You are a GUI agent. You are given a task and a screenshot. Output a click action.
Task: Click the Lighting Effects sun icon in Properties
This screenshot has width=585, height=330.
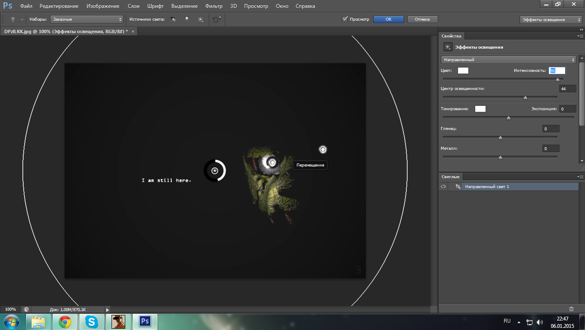tap(448, 47)
